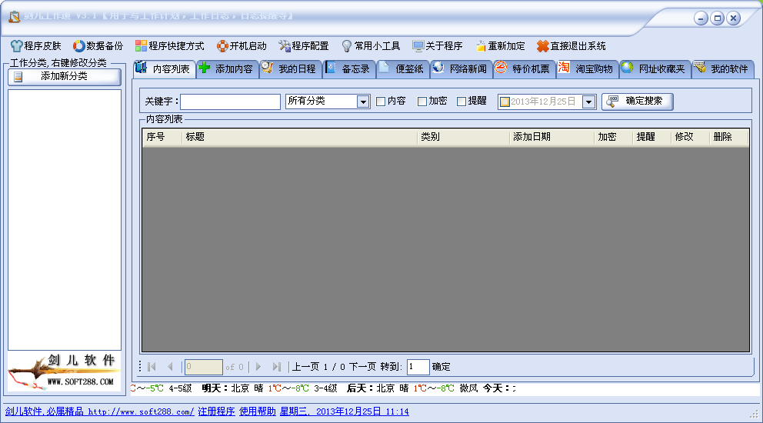Click the 淘 icon on 淘宝购物 tab
763x423 pixels.
[x=564, y=68]
